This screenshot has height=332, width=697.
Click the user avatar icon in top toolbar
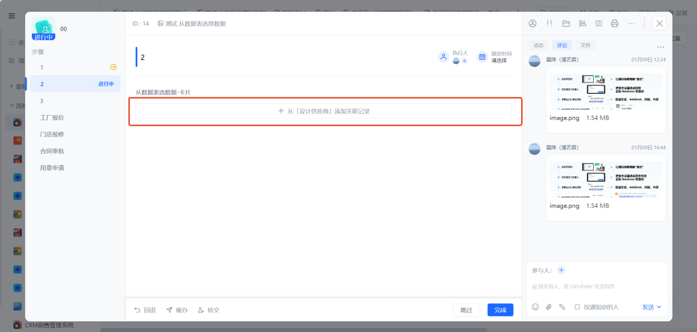click(533, 23)
